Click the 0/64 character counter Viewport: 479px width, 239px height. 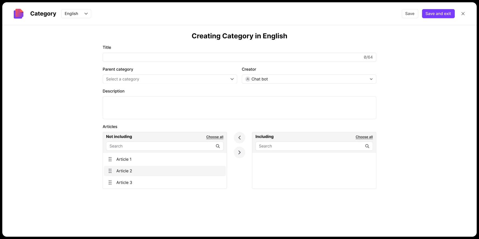coord(368,57)
